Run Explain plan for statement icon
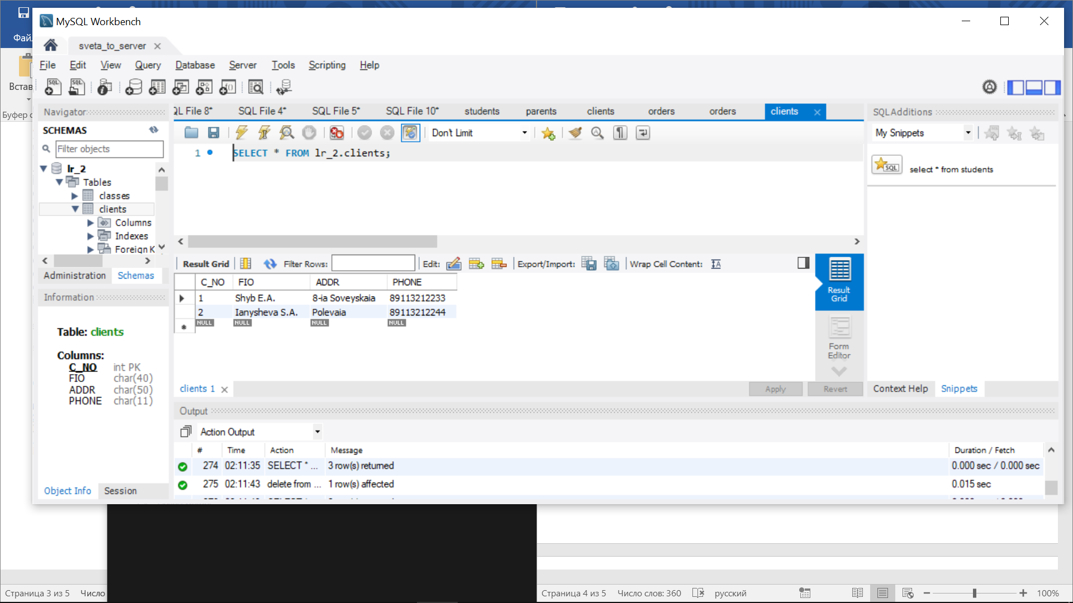 pyautogui.click(x=287, y=133)
